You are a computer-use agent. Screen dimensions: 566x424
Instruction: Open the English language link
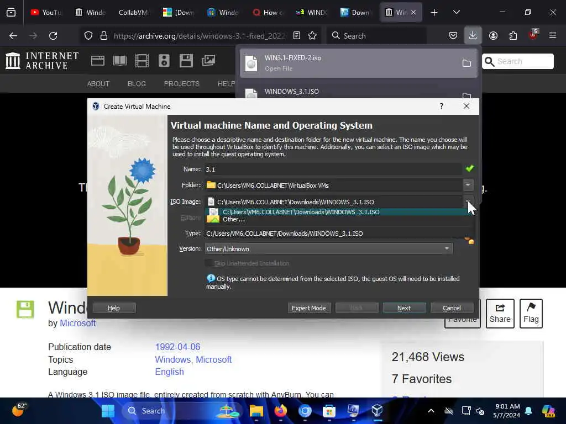pos(169,372)
